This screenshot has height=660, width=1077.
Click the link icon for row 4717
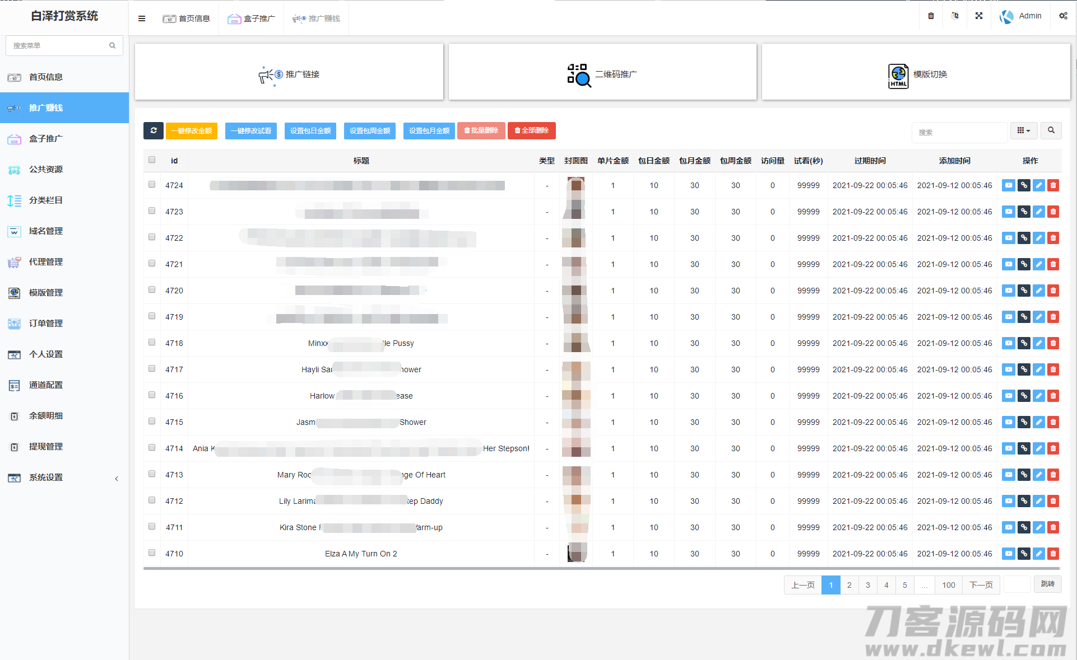(1024, 369)
